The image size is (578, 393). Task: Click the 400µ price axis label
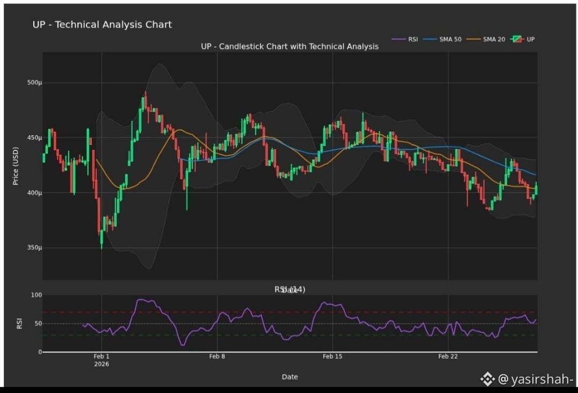tap(35, 193)
